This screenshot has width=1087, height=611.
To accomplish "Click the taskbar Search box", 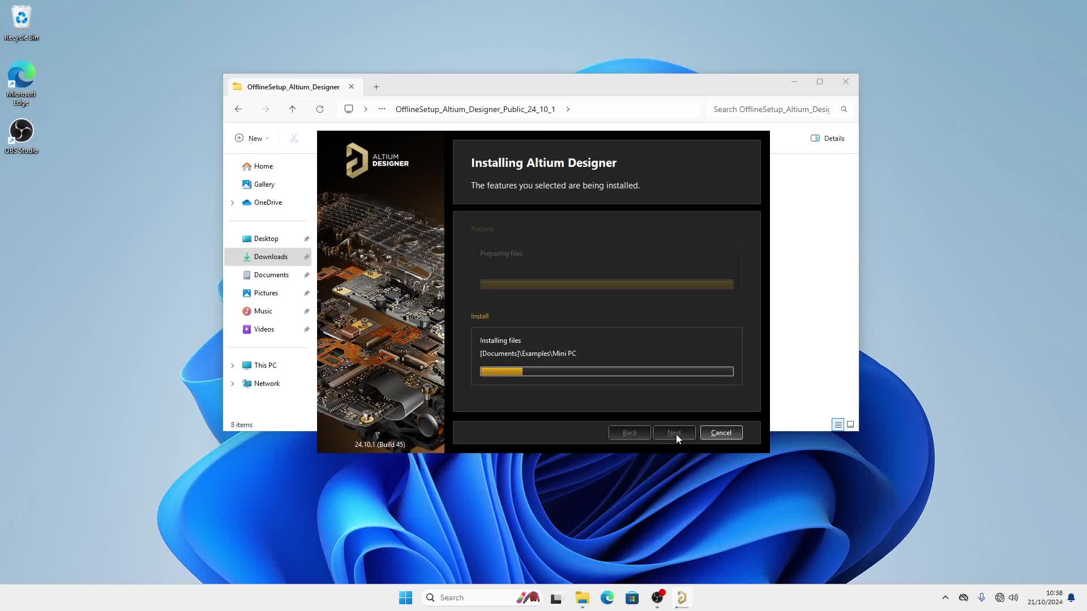I will pos(481,597).
